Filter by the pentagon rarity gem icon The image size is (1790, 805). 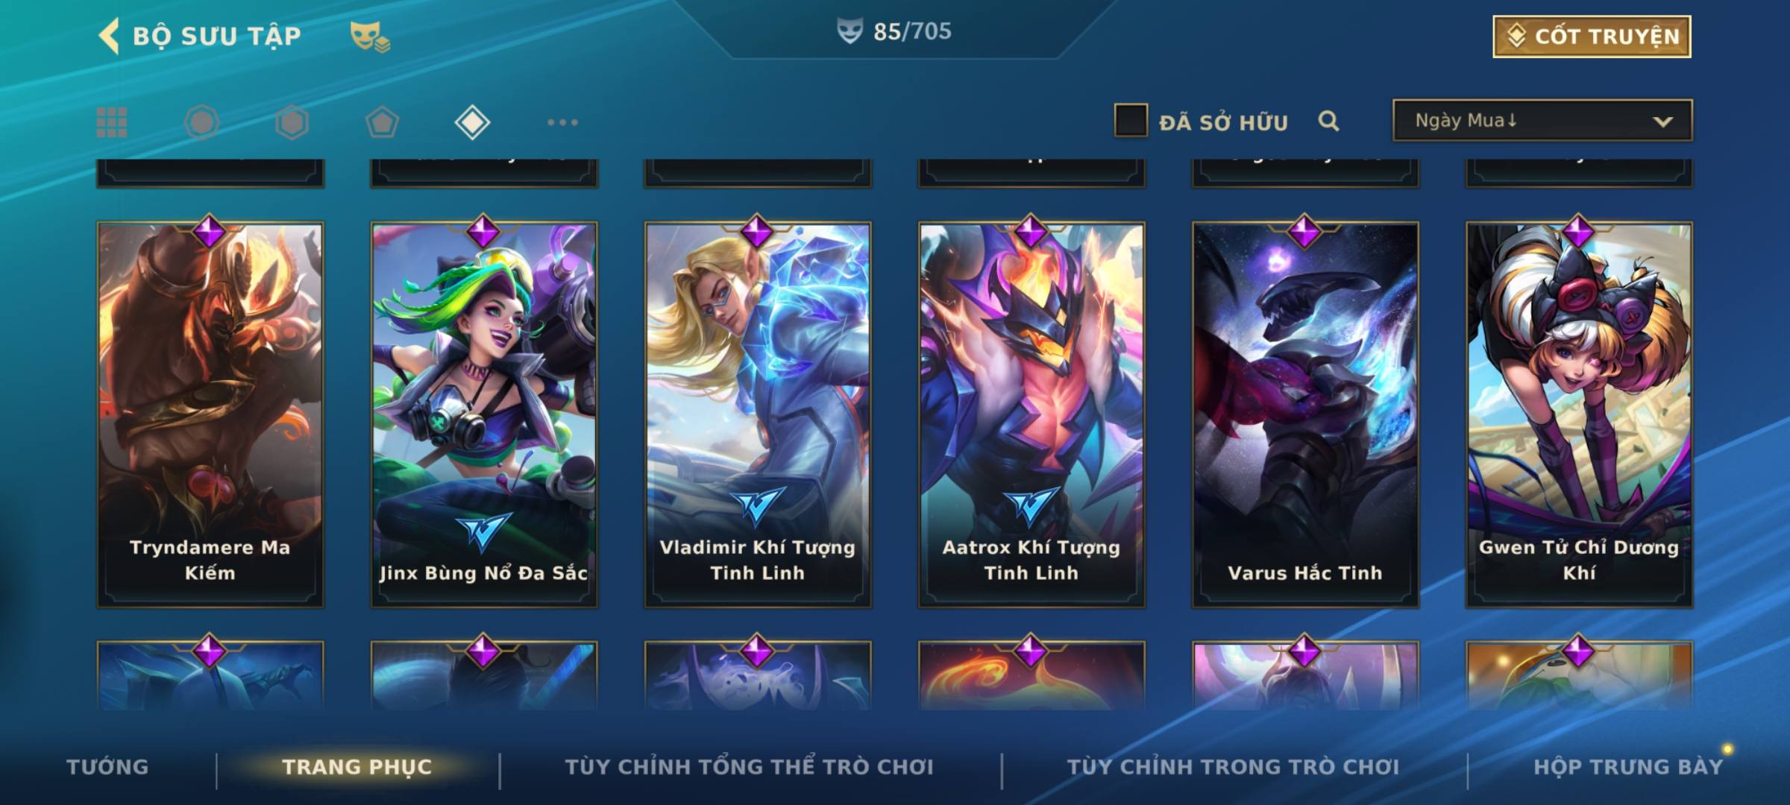pos(382,122)
